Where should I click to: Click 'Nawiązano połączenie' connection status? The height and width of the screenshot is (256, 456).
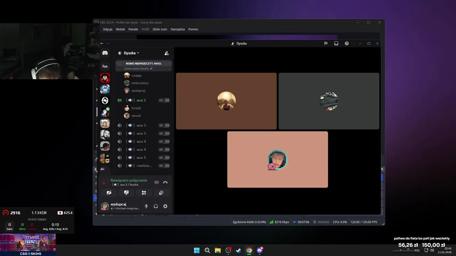tap(129, 180)
